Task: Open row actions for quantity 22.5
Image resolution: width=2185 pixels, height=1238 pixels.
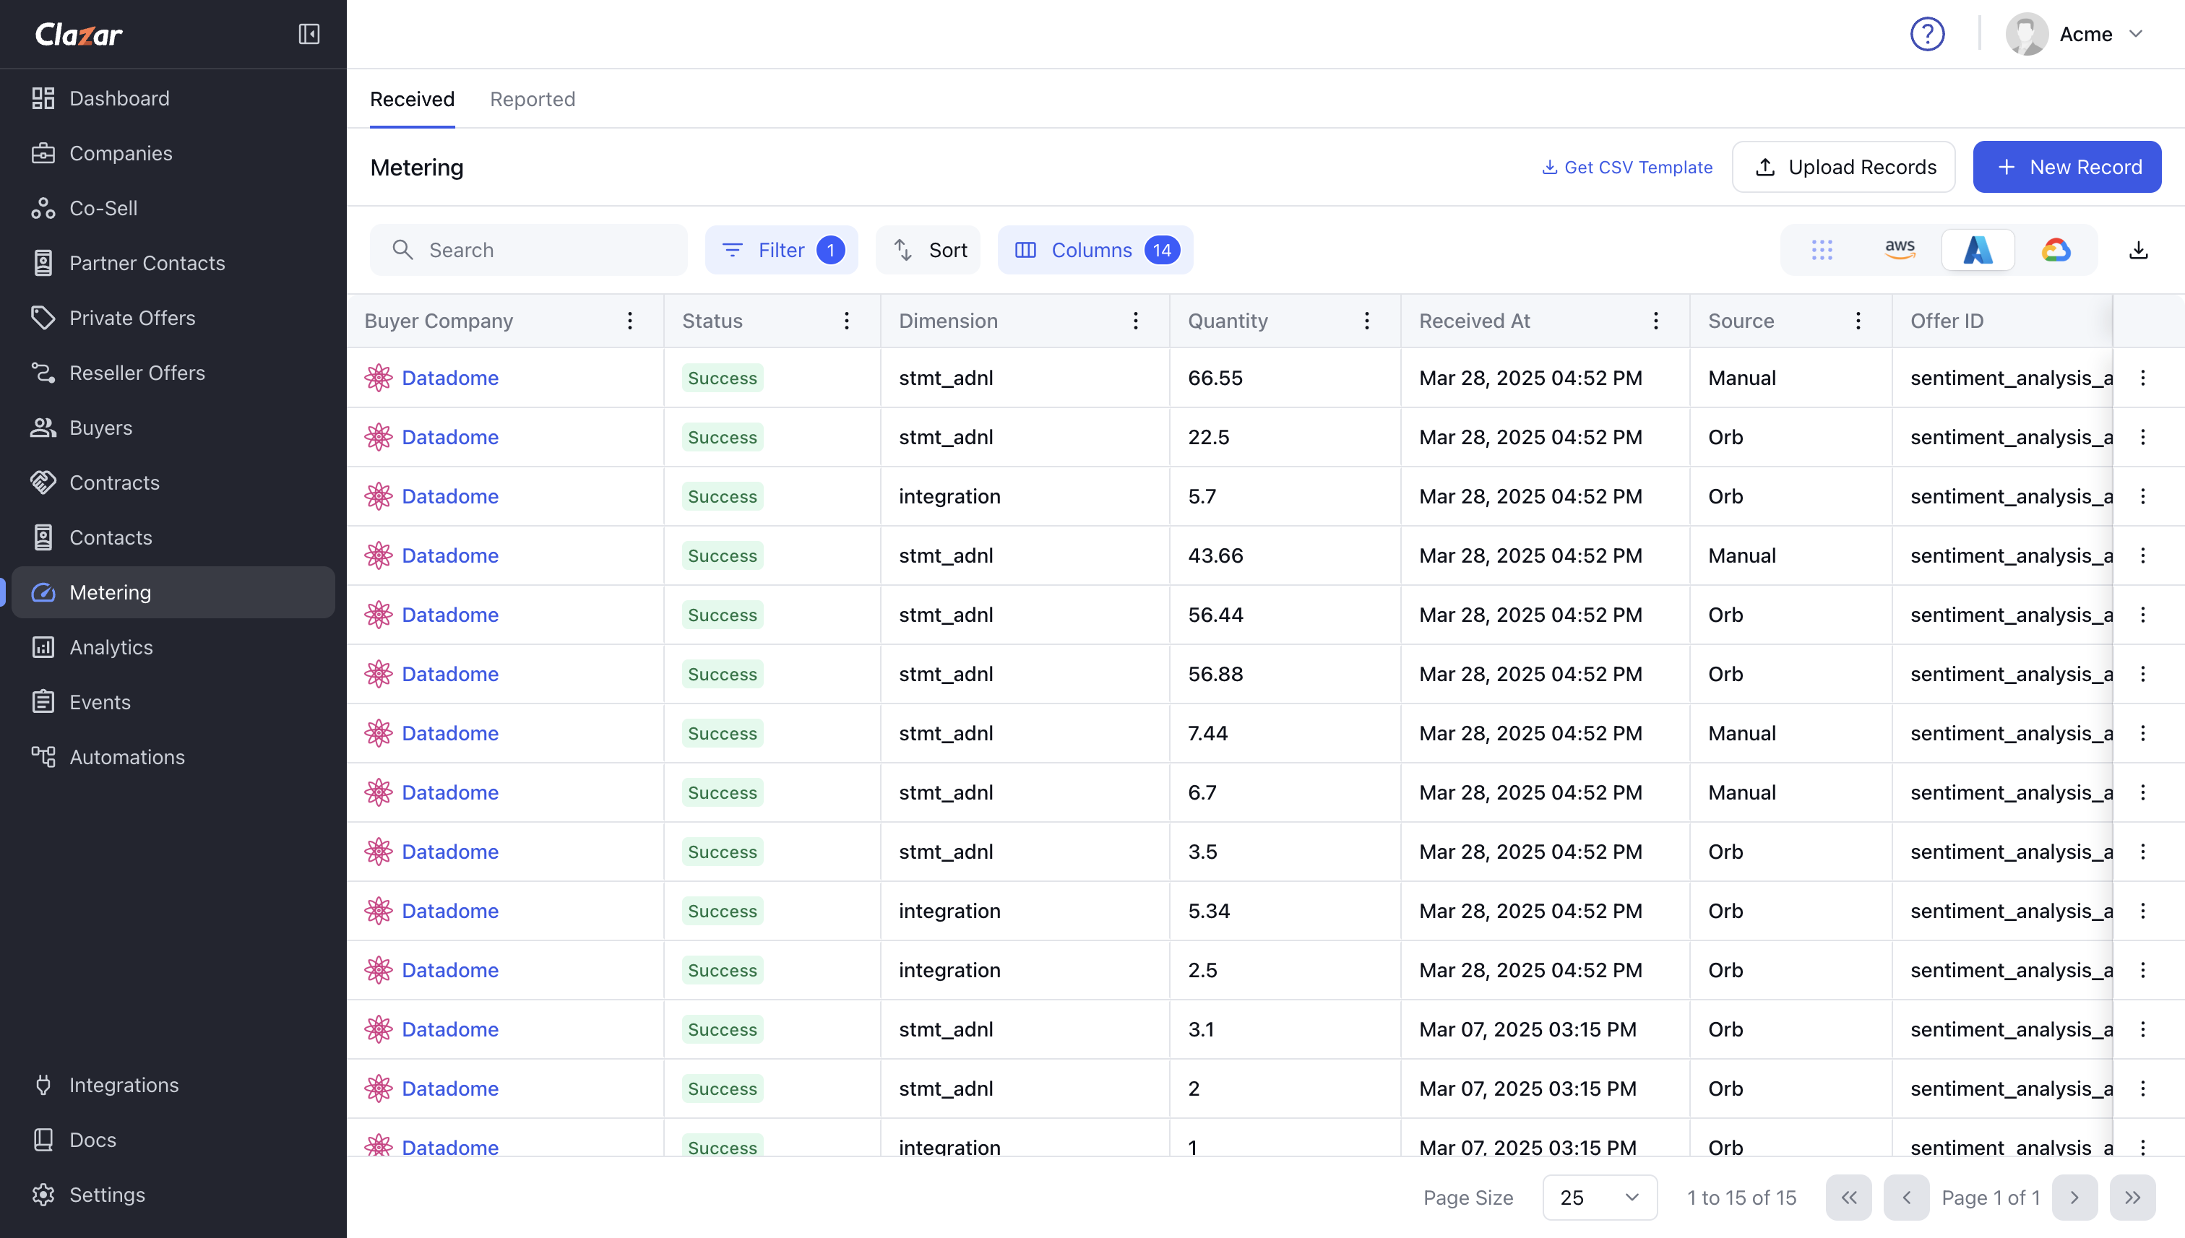Action: 2143,437
